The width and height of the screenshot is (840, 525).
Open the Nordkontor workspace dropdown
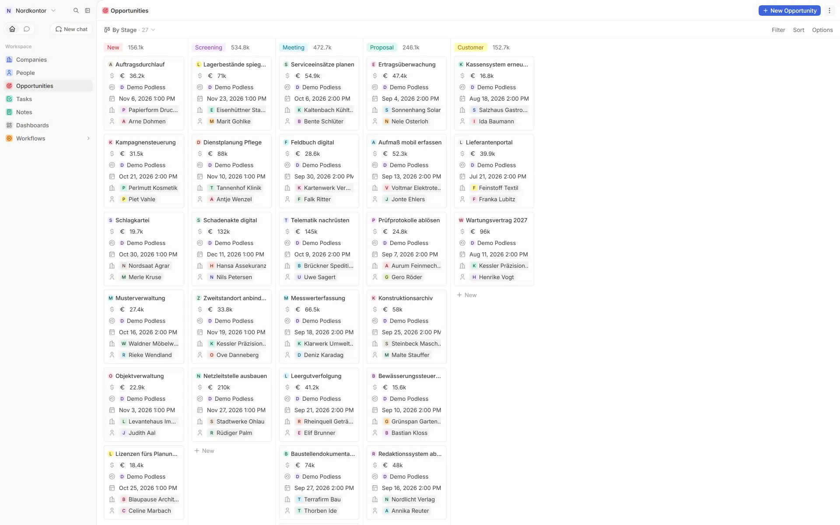click(x=31, y=10)
